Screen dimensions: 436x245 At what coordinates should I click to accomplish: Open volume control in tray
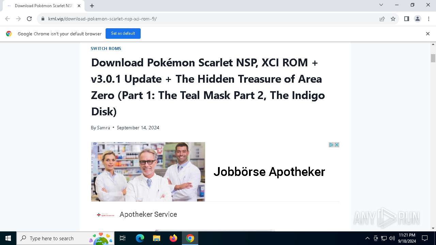(392, 238)
